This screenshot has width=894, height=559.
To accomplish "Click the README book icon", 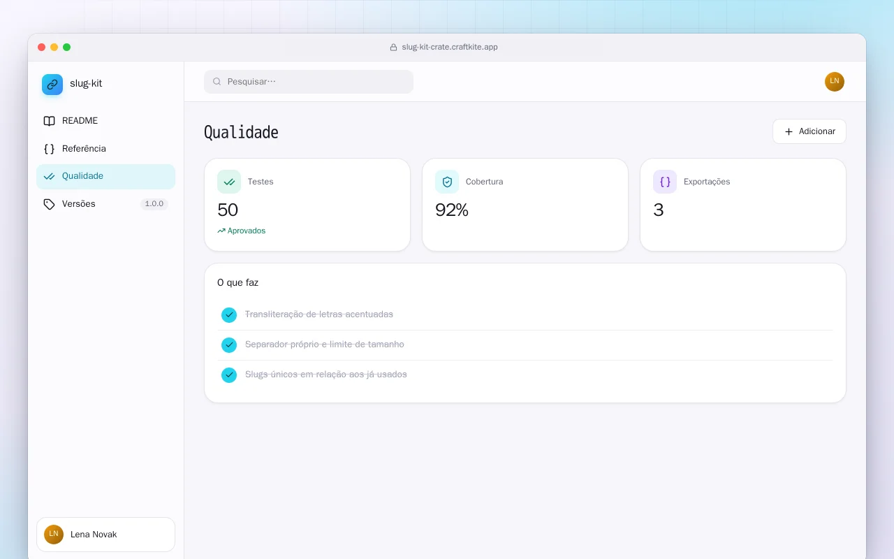I will (x=49, y=121).
